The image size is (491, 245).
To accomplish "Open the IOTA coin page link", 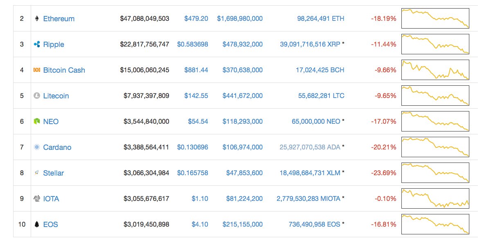I will click(x=51, y=198).
